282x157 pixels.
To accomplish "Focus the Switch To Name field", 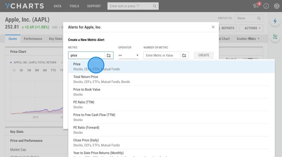I will pyautogui.click(x=249, y=18).
